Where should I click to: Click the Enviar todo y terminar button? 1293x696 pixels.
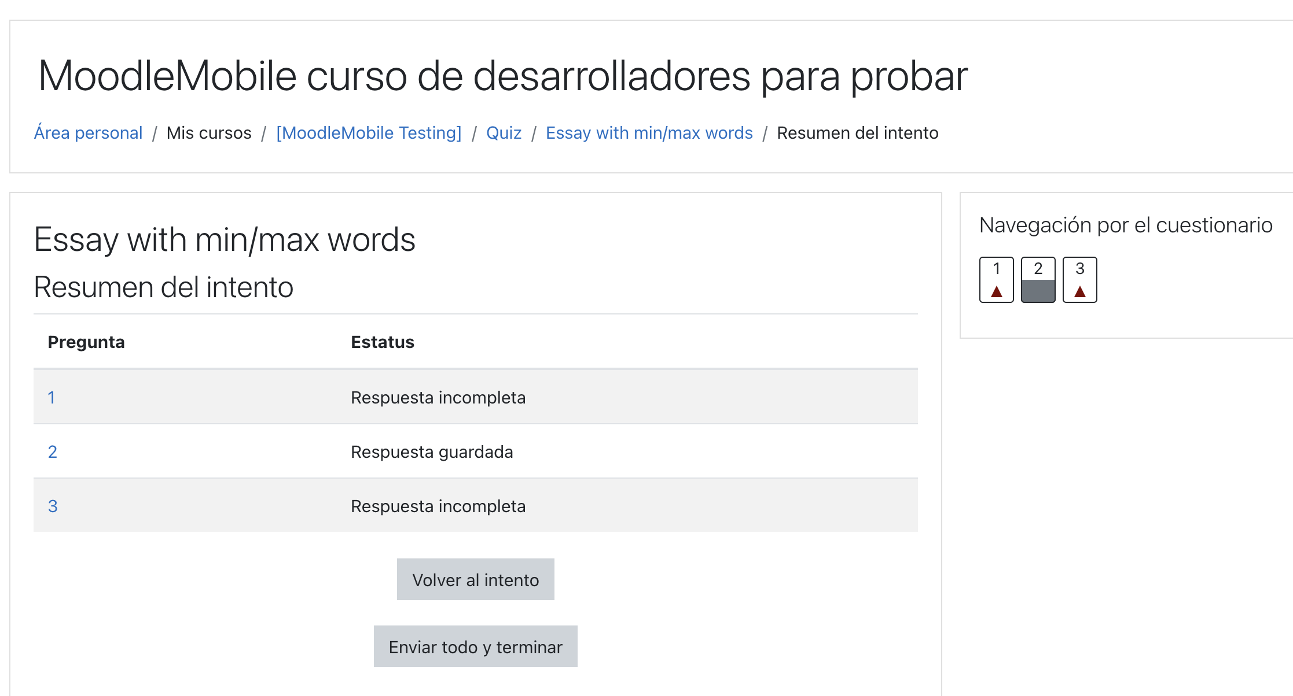click(476, 646)
